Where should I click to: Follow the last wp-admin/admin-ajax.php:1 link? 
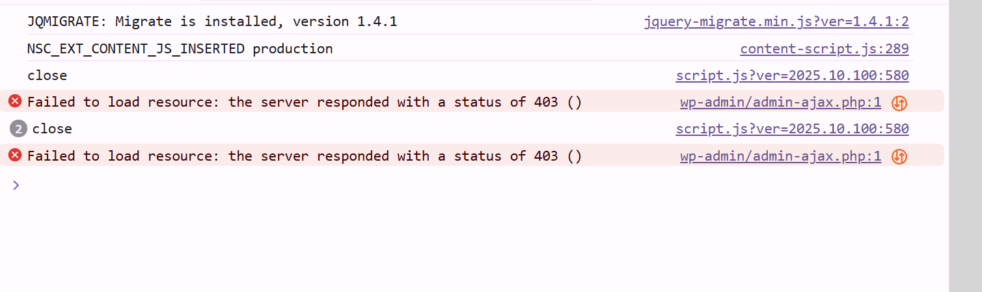[x=780, y=156]
